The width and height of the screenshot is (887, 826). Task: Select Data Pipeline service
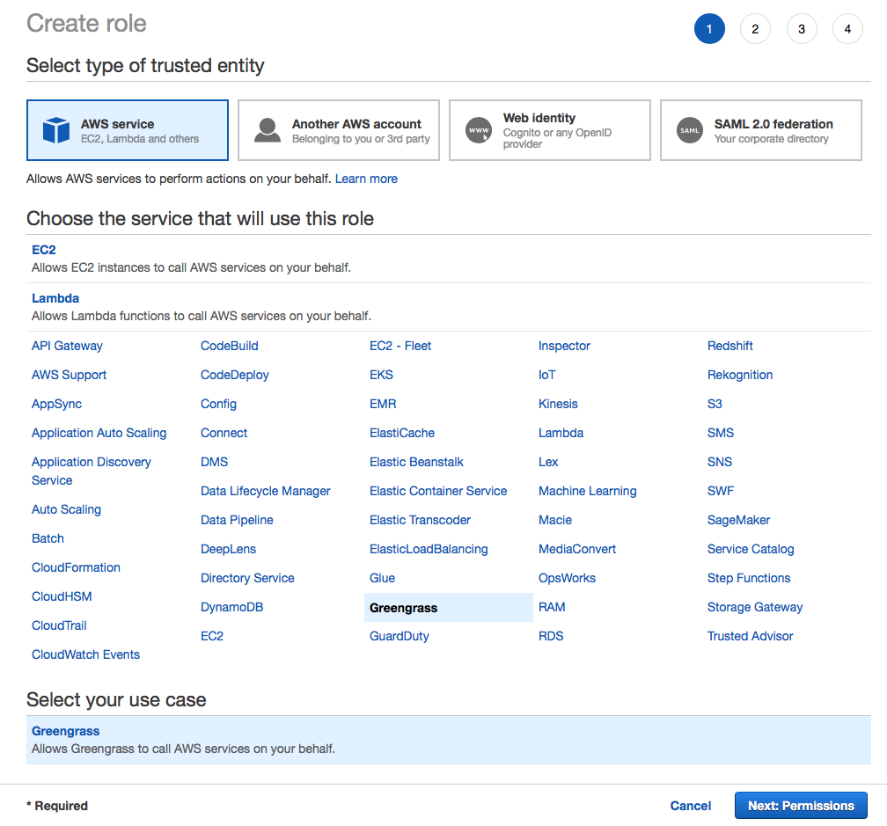[237, 520]
